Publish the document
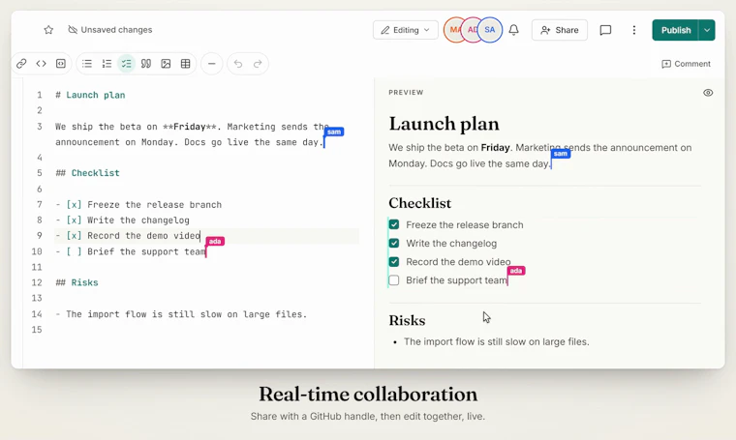This screenshot has width=736, height=440. pyautogui.click(x=675, y=30)
